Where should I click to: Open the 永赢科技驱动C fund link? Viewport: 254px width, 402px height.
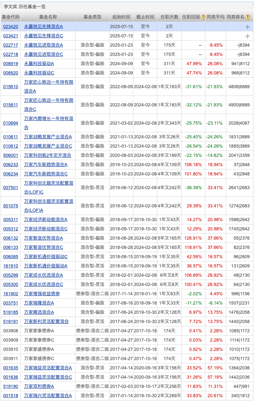(x=39, y=73)
